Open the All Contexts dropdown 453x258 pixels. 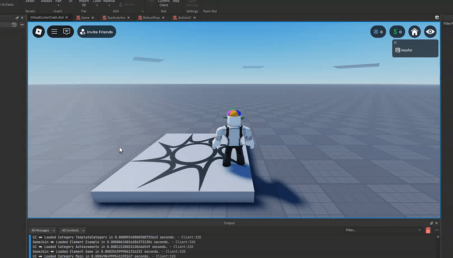coord(72,230)
